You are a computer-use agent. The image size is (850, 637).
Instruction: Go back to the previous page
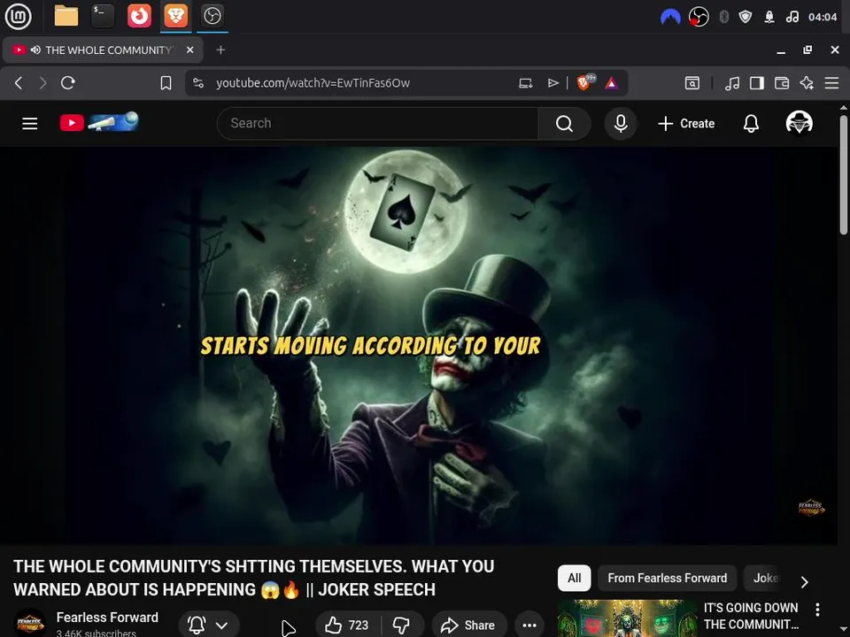19,83
